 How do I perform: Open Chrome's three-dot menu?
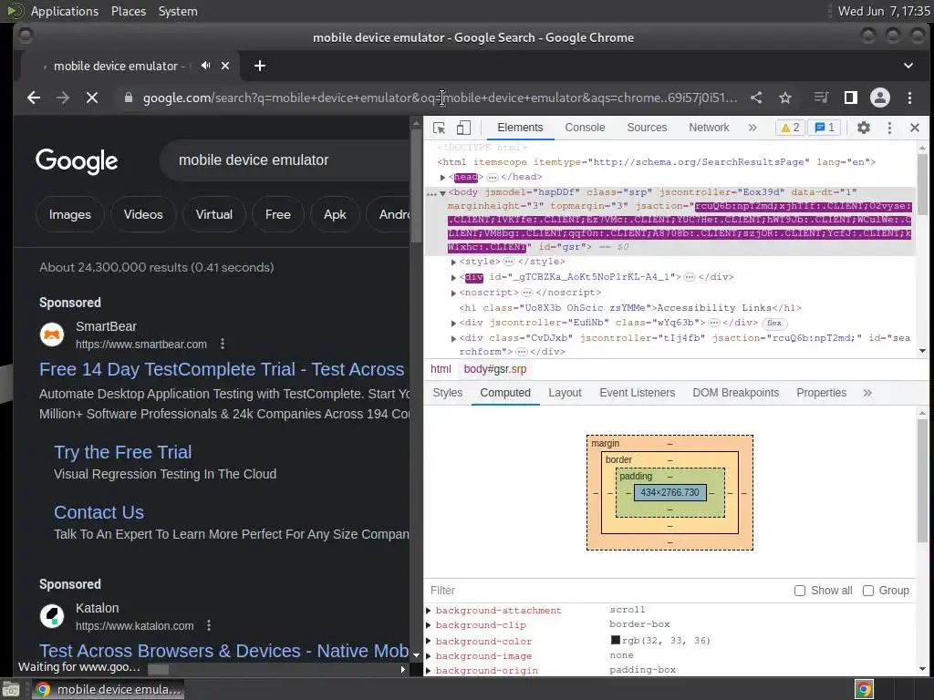pos(909,98)
